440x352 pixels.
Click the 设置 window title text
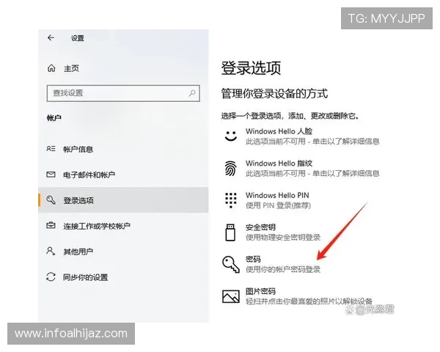point(78,38)
